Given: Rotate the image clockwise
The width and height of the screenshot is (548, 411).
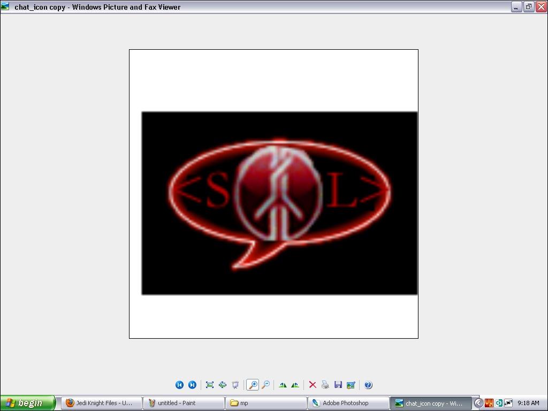Looking at the screenshot, I should (283, 385).
